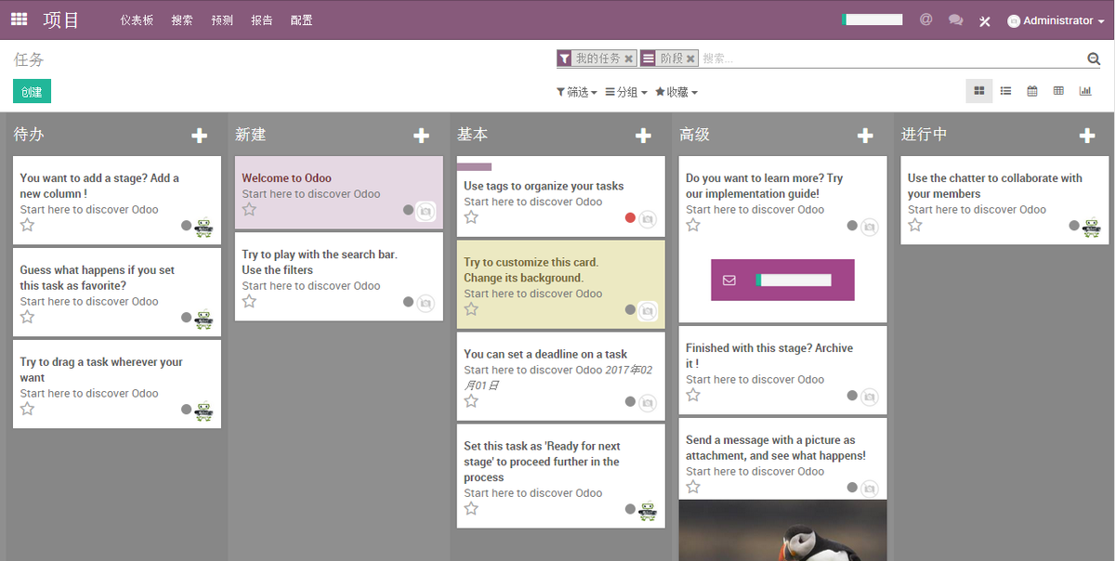The width and height of the screenshot is (1115, 561).
Task: Click assignee avatar on 'Welcome to Odoo' card
Action: tap(426, 211)
